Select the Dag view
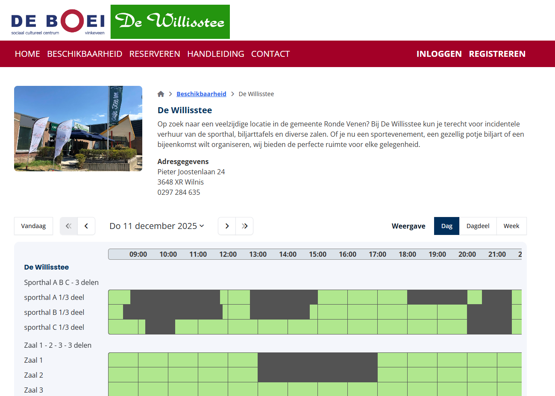The image size is (555, 396). 446,226
